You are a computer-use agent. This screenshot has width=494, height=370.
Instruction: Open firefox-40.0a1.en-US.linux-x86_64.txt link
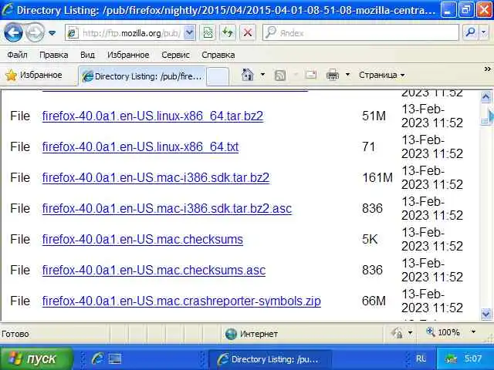[140, 146]
